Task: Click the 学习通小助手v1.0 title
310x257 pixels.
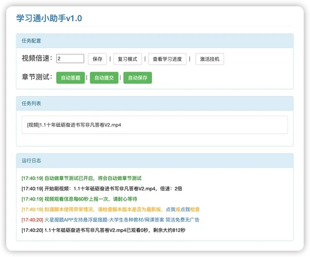Action: (x=49, y=18)
